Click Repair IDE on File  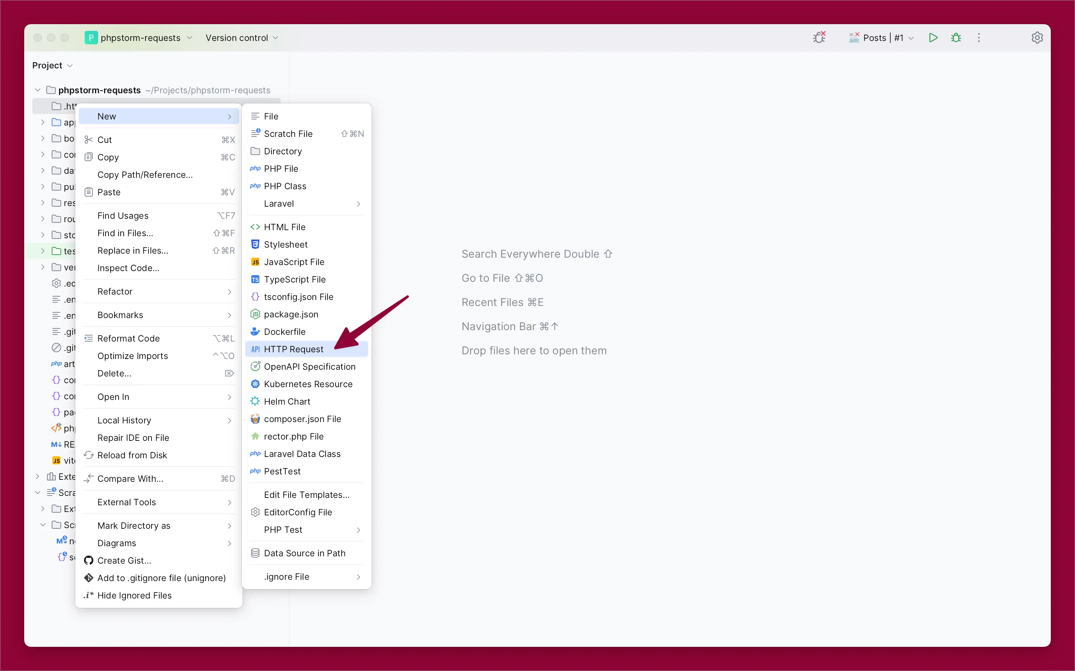point(159,437)
